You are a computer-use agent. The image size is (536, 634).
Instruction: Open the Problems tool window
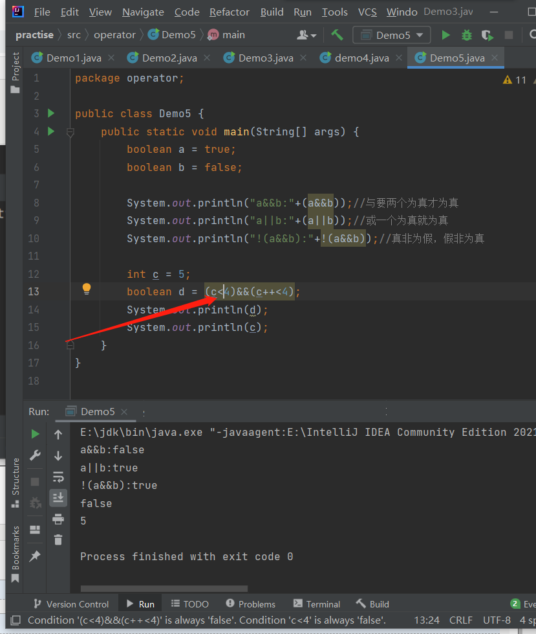coord(250,604)
